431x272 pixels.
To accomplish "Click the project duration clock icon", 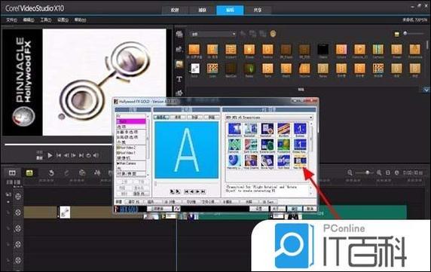I will (396, 173).
